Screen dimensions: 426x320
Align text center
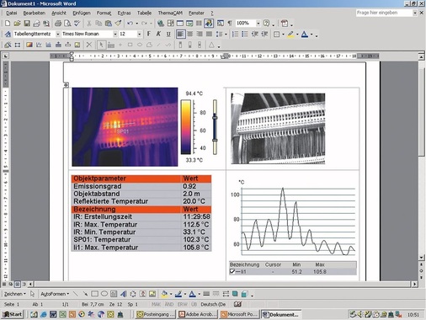click(x=190, y=35)
